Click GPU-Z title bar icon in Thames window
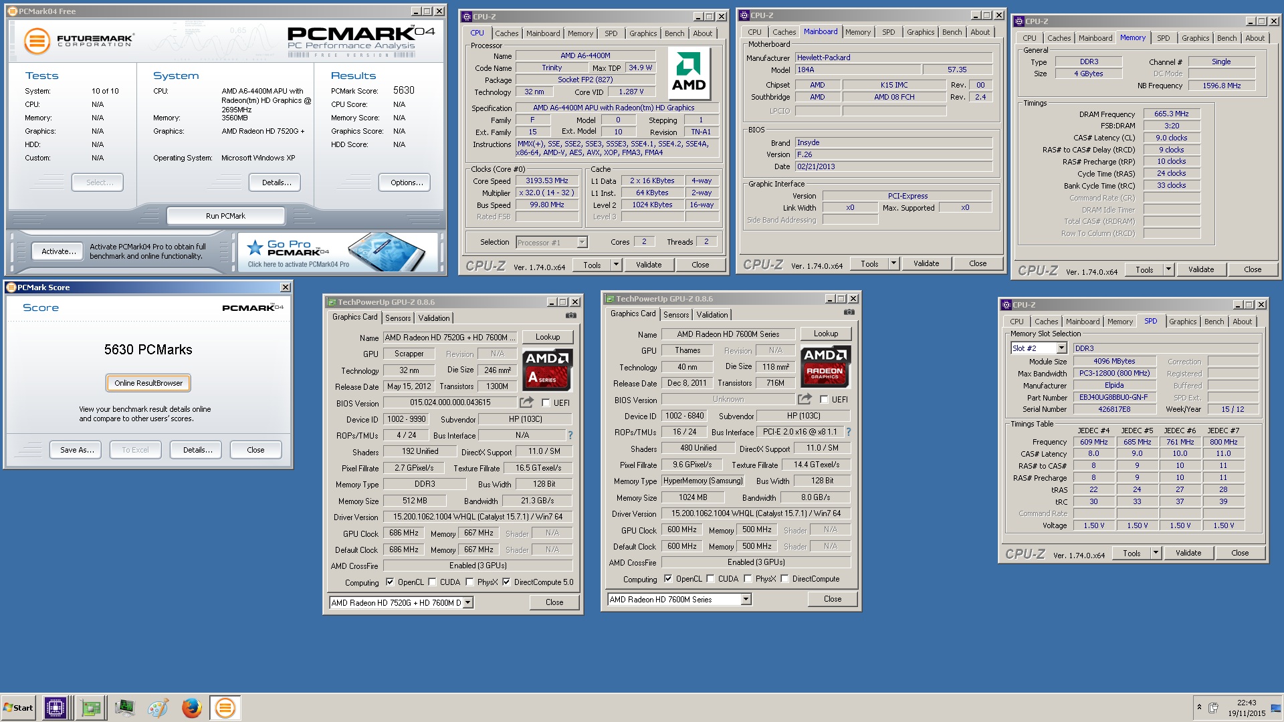The height and width of the screenshot is (722, 1284). pyautogui.click(x=610, y=299)
